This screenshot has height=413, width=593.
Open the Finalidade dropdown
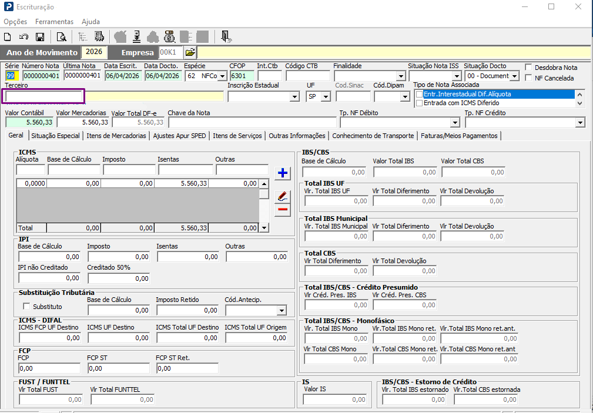click(x=401, y=76)
